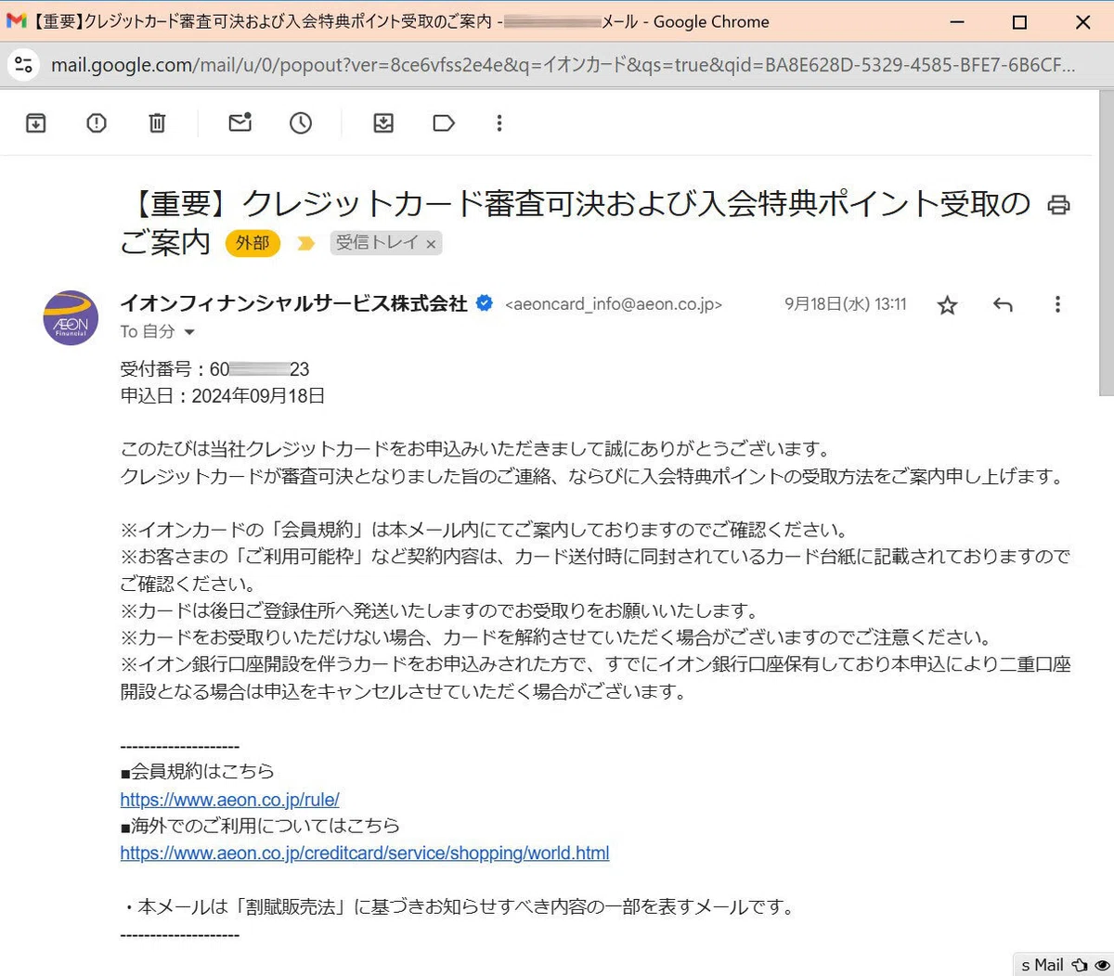
Task: Click the email subject heading 【重要】クレジットカード審査可決
Action: 576,223
